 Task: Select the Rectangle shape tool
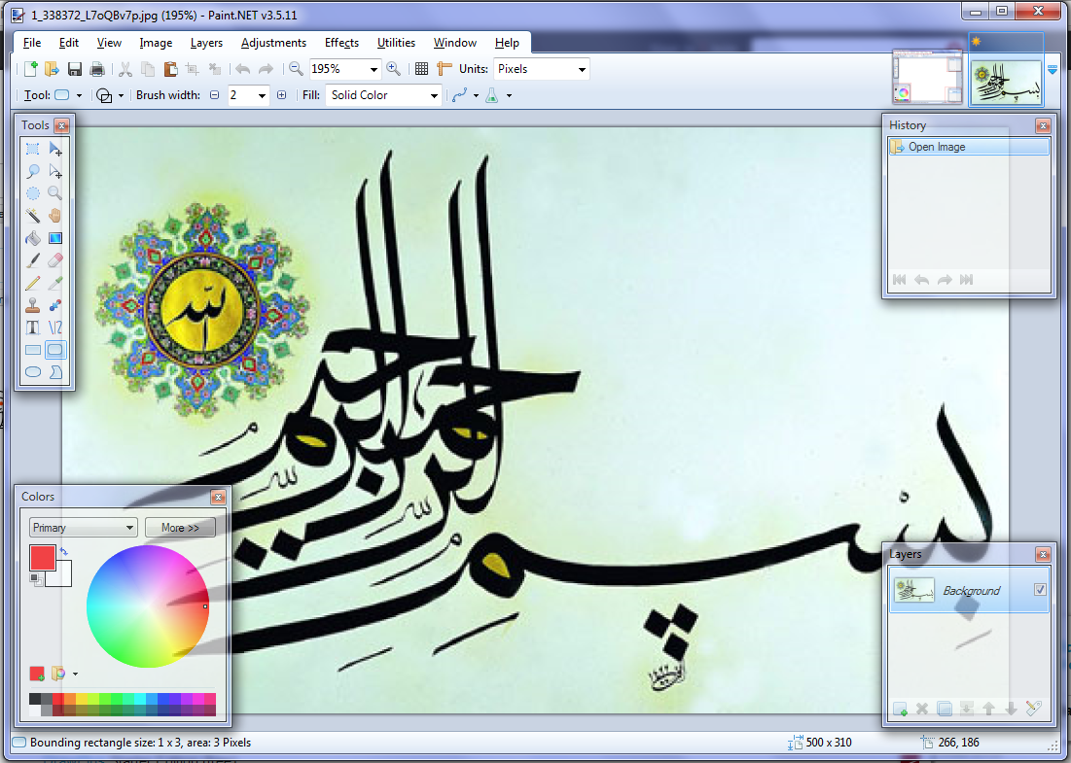(x=33, y=350)
